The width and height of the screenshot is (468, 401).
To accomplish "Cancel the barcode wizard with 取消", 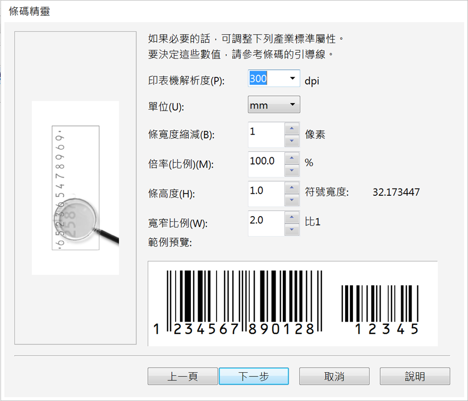I will coord(334,376).
